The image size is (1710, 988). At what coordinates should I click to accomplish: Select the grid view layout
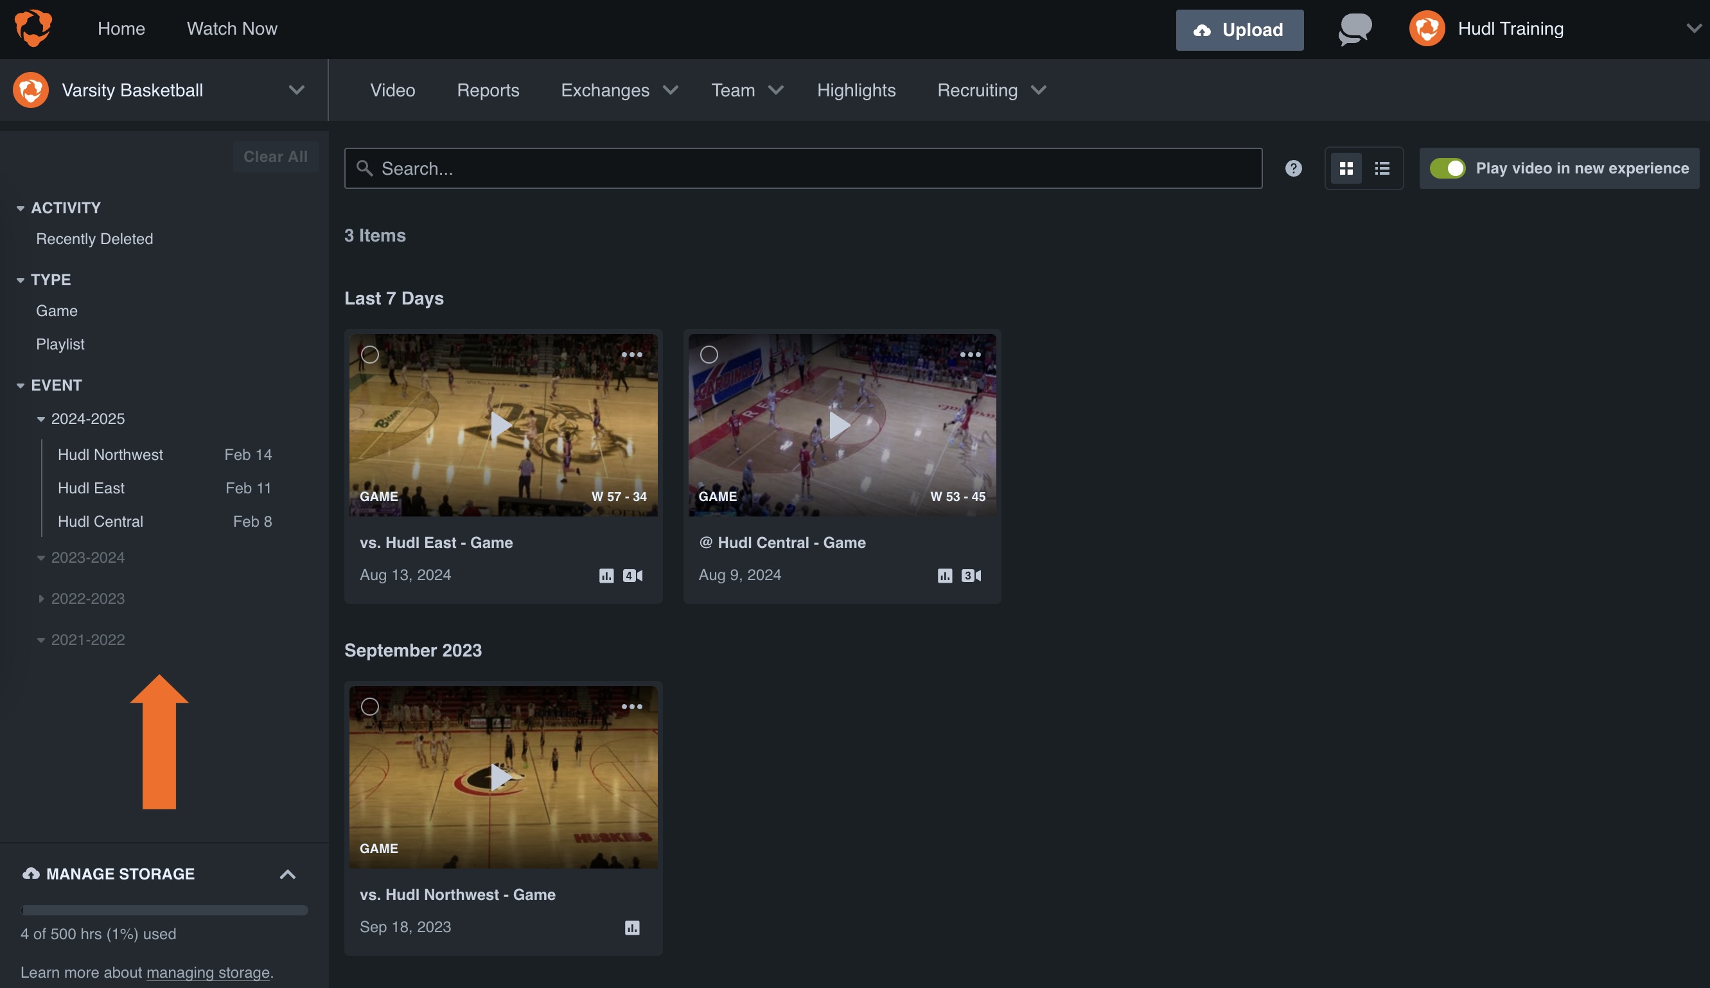coord(1346,168)
